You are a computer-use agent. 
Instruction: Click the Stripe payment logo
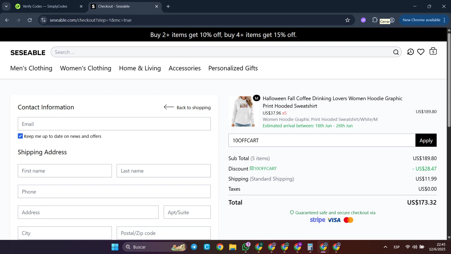pyautogui.click(x=318, y=220)
